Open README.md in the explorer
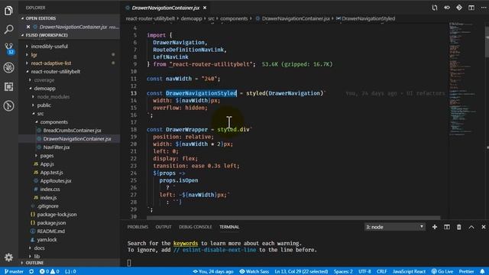 [51, 231]
